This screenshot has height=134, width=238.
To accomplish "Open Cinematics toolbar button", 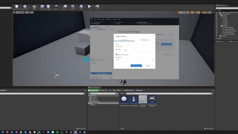I will (73, 7).
